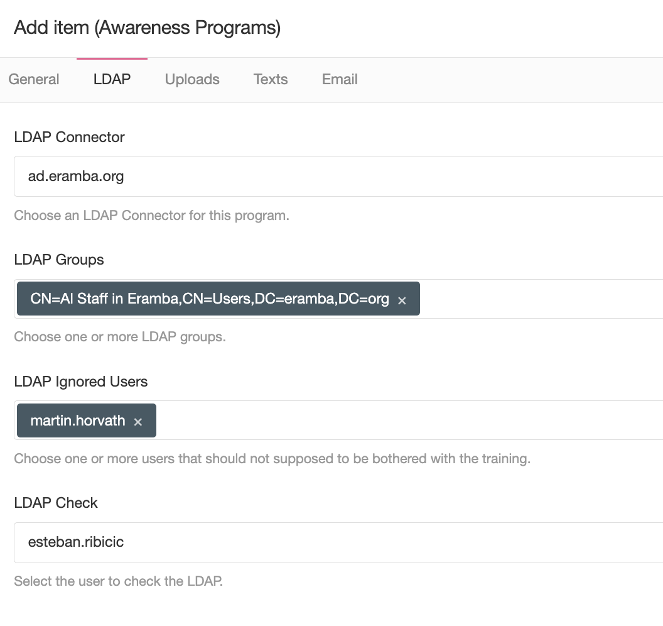Open the Uploads tab
Viewport: 663px width, 626px height.
pos(192,79)
